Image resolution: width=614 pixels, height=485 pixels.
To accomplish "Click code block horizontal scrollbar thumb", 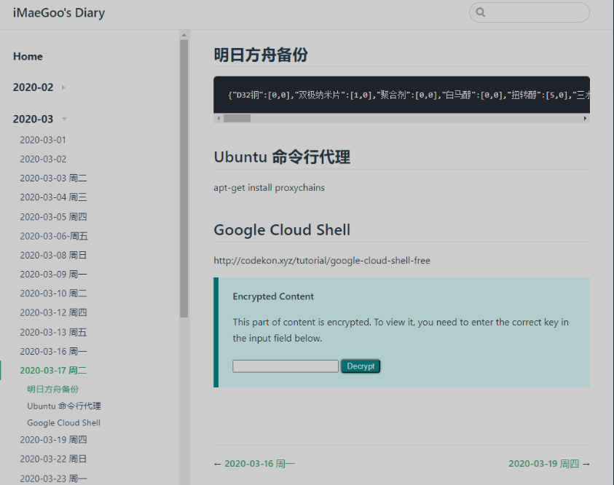I will [237, 118].
